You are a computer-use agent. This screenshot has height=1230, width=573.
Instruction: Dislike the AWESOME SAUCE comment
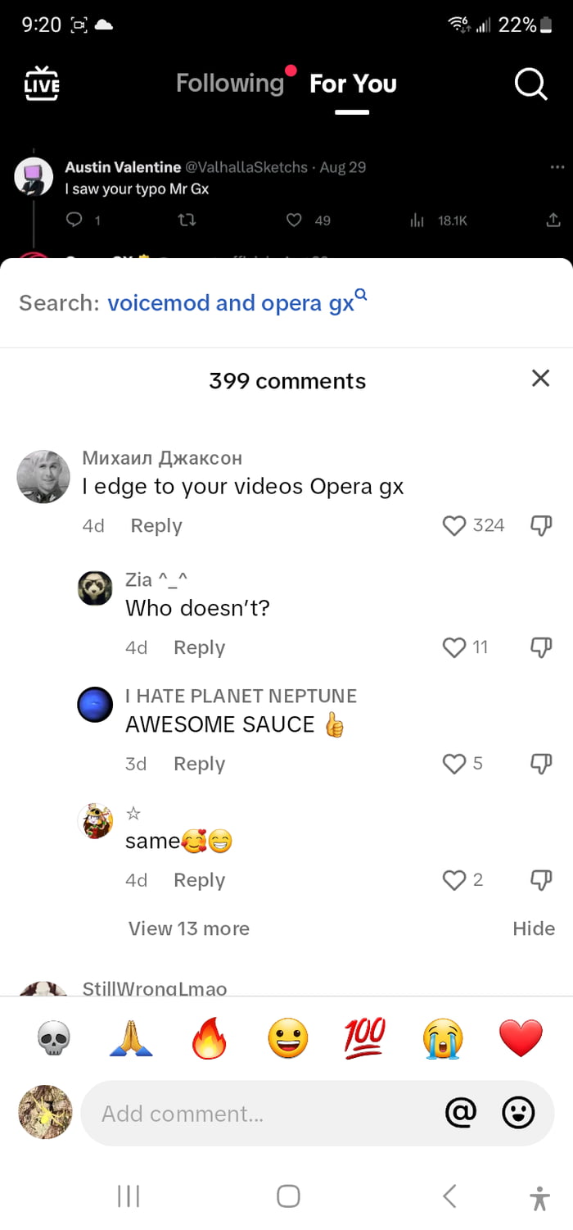point(540,763)
